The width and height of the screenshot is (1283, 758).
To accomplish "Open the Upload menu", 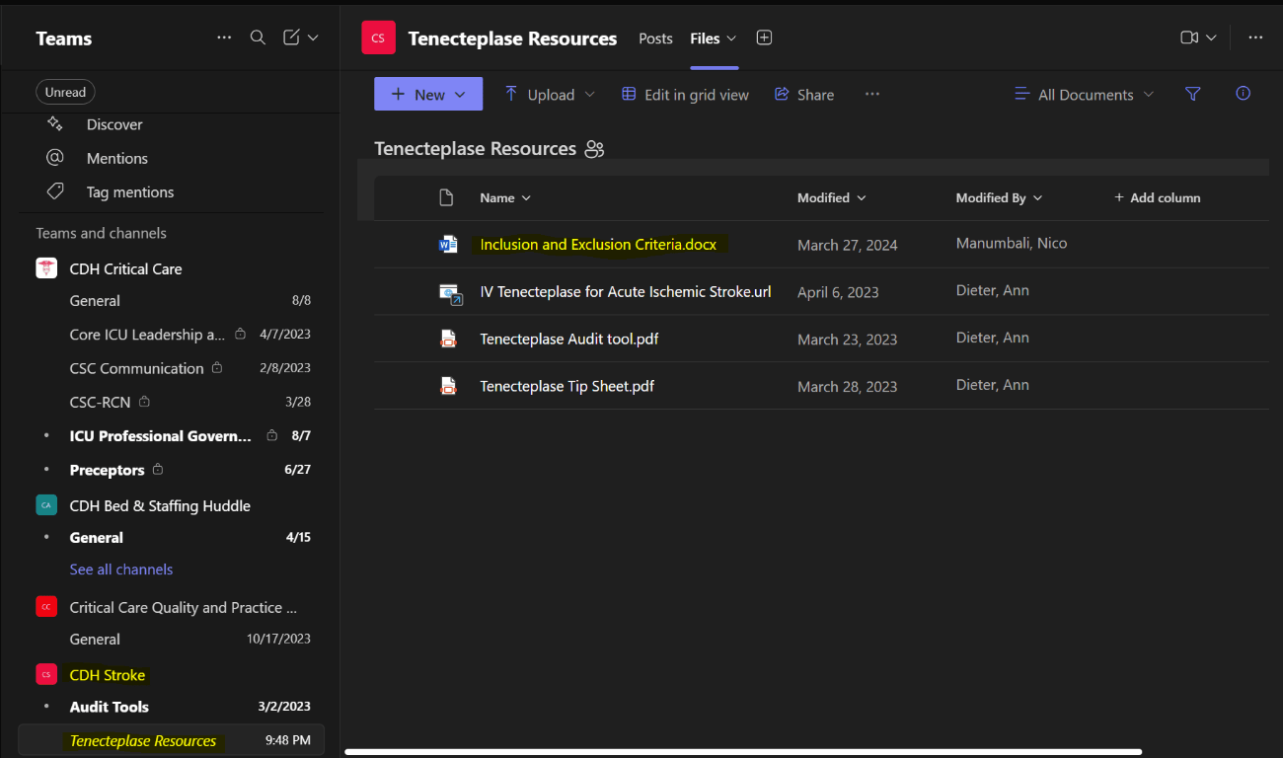I will click(x=550, y=94).
